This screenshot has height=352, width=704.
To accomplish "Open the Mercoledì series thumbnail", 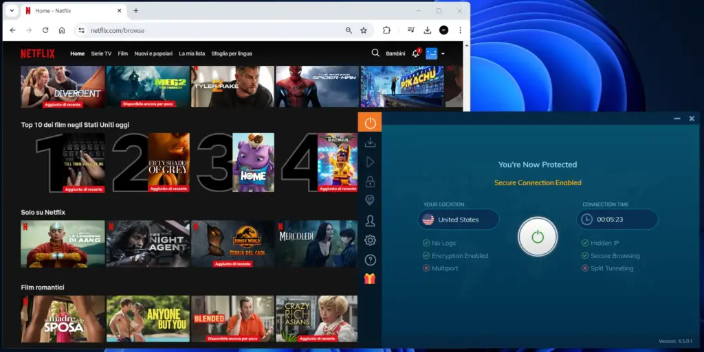I will [317, 244].
